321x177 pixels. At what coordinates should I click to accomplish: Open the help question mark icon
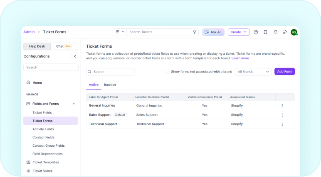tap(256, 32)
